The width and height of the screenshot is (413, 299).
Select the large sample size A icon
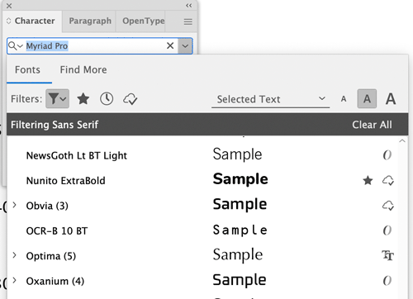391,99
